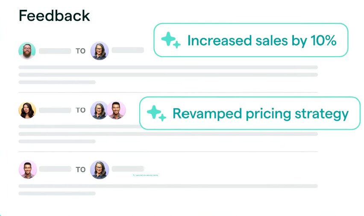The image size is (364, 216).
Task: Click the "TO" label in the first feedback row
Action: (80, 51)
